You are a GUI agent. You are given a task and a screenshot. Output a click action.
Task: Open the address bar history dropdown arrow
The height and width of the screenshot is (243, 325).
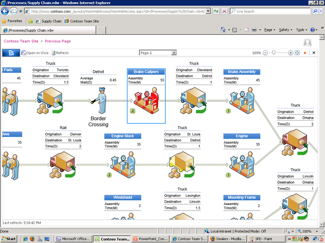click(208, 11)
